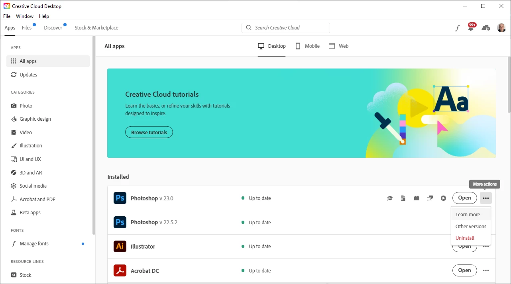
Task: Click the Photoshop 23.0 overlapping screens icon
Action: tap(430, 198)
